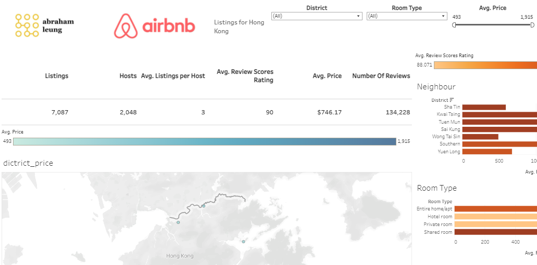
Task: Click the Hong Kong map label
Action: click(180, 256)
